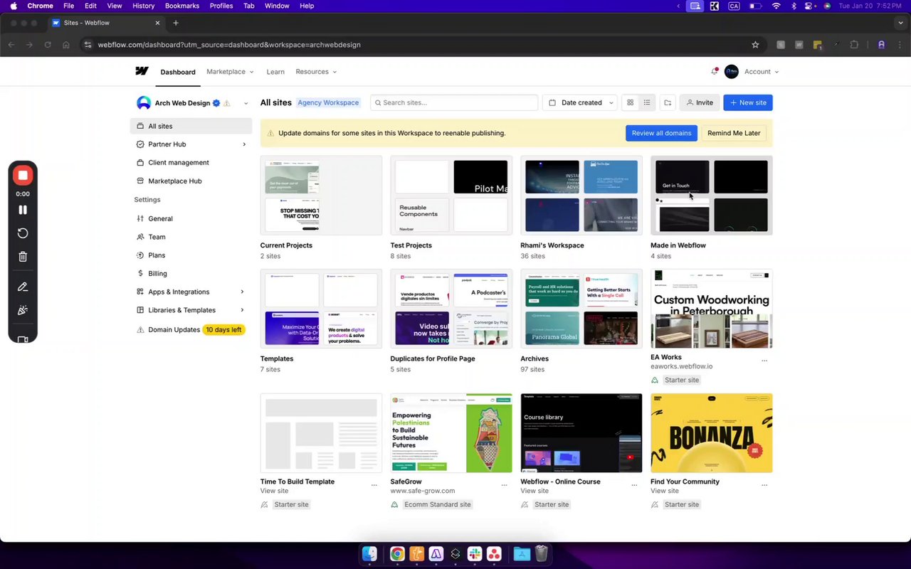Open the Chrome extensions puzzle icon
This screenshot has width=911, height=569.
coord(854,45)
